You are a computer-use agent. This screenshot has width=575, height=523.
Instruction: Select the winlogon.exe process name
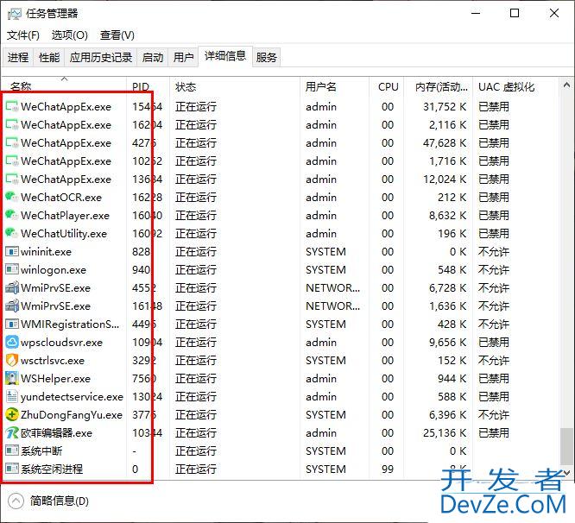[54, 270]
